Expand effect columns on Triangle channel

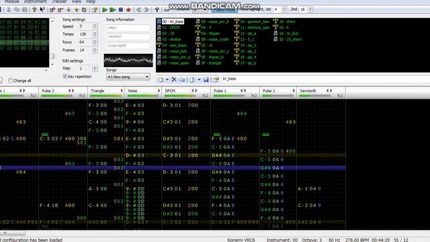coord(122,91)
